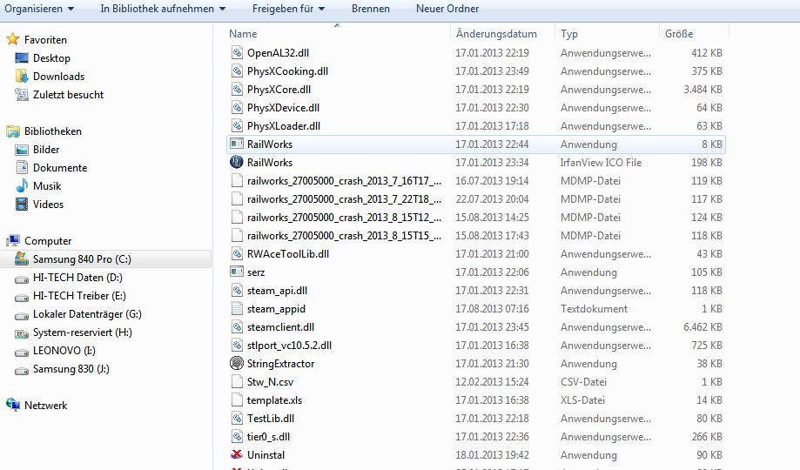Click the IrfanView ICO File type cell
The image size is (800, 470).
[601, 162]
